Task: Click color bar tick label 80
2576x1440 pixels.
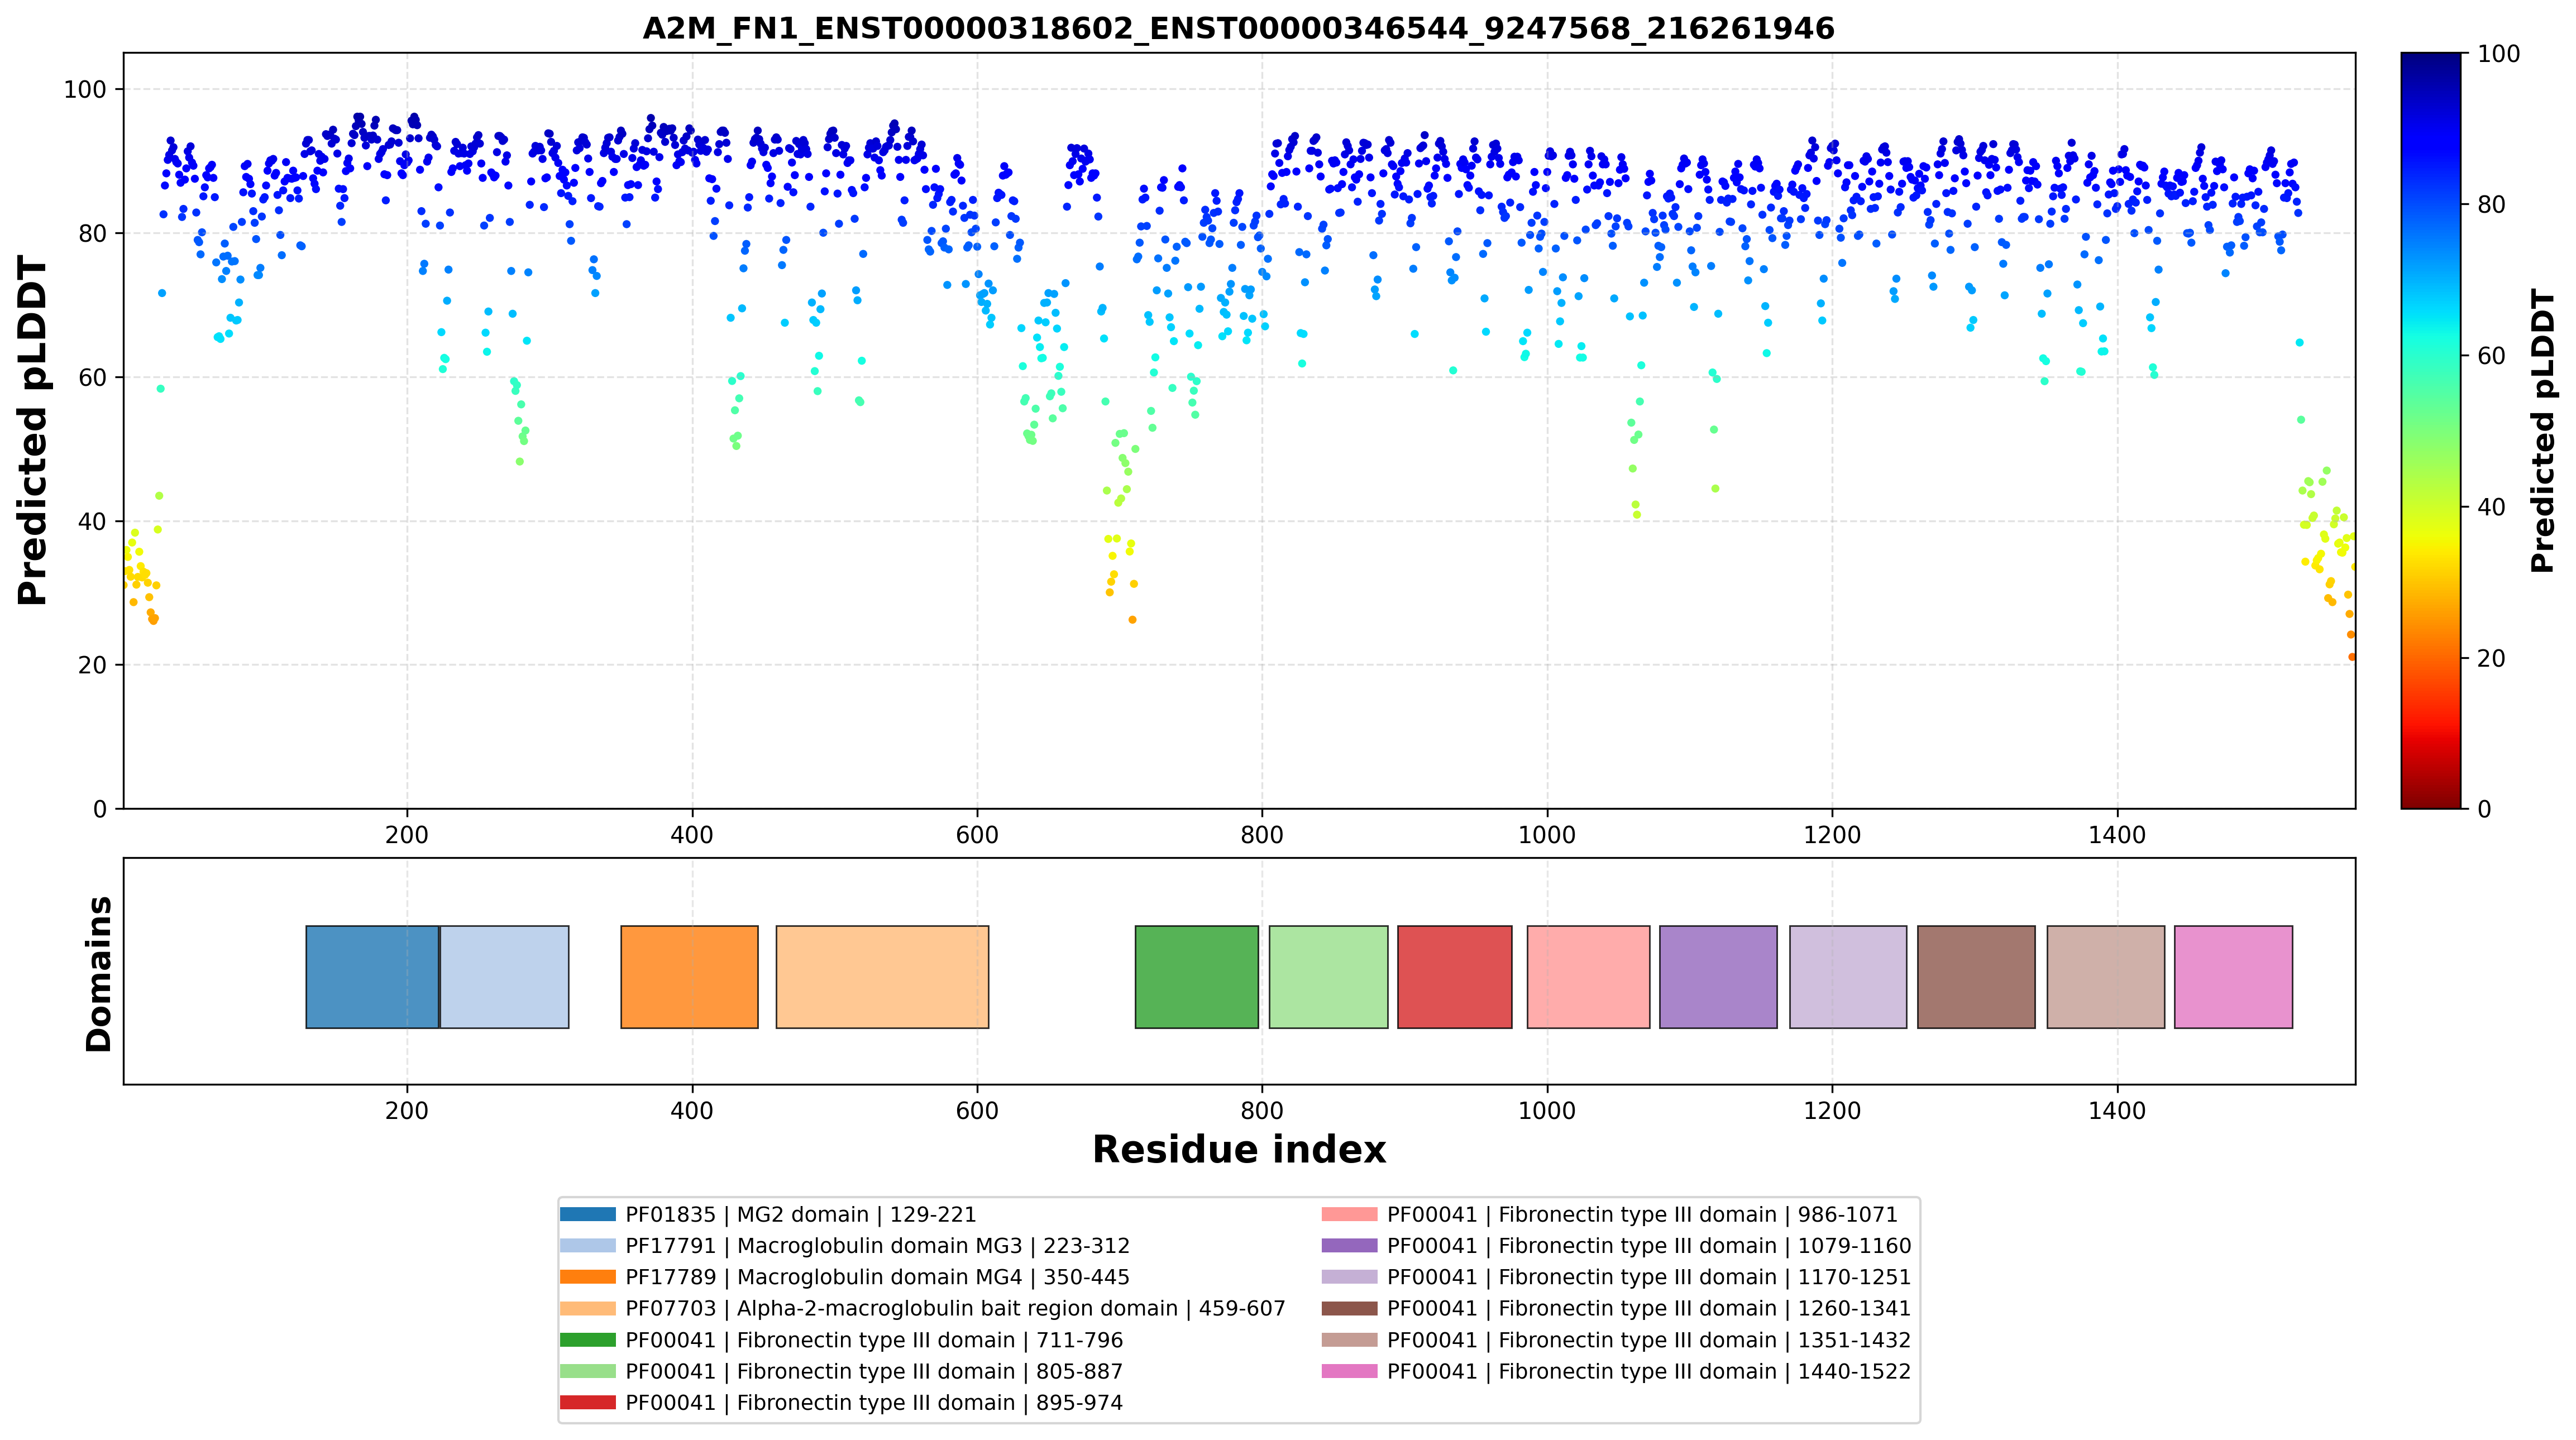Action: (x=2491, y=205)
